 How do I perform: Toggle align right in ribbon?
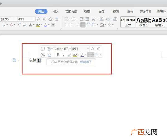click(x=77, y=25)
